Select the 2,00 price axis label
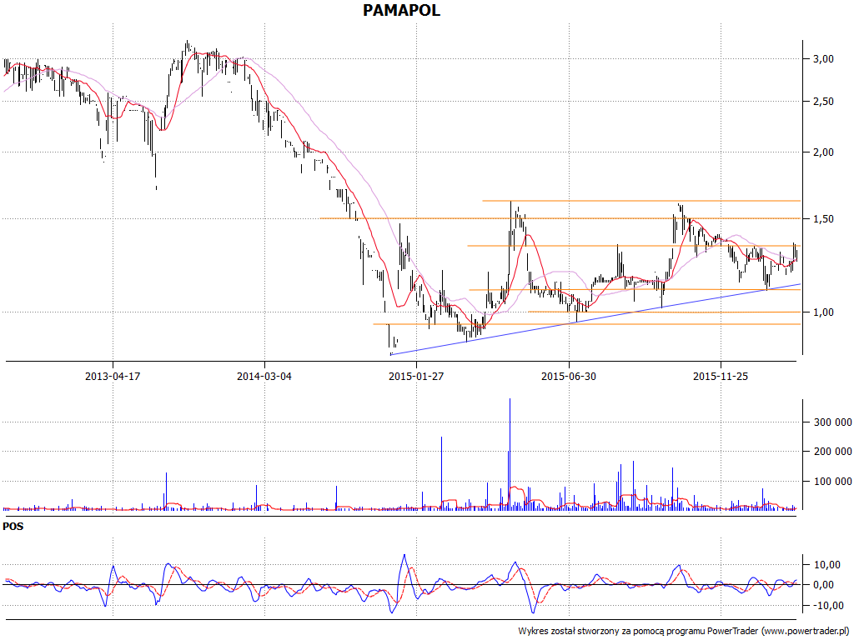This screenshot has width=854, height=640. pos(823,152)
